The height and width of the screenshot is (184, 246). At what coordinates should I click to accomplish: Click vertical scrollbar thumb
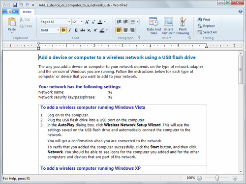coord(241,70)
